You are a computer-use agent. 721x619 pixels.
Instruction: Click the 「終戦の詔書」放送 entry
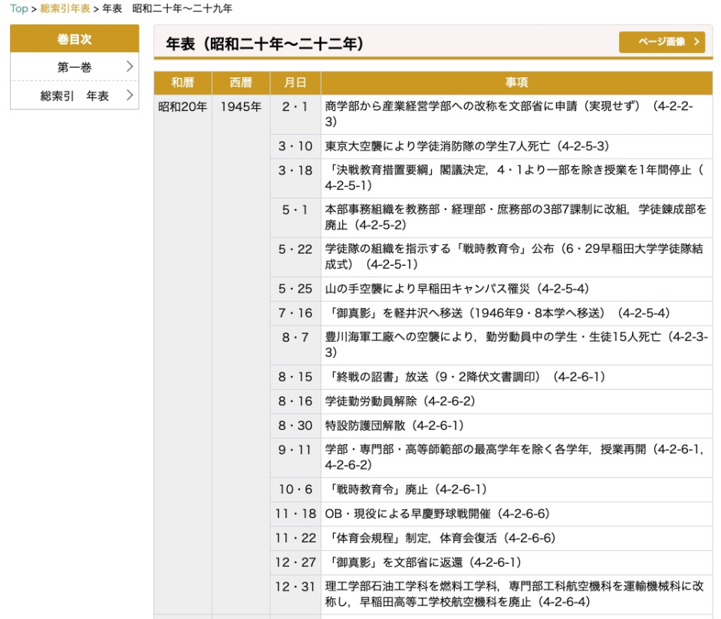point(517,377)
